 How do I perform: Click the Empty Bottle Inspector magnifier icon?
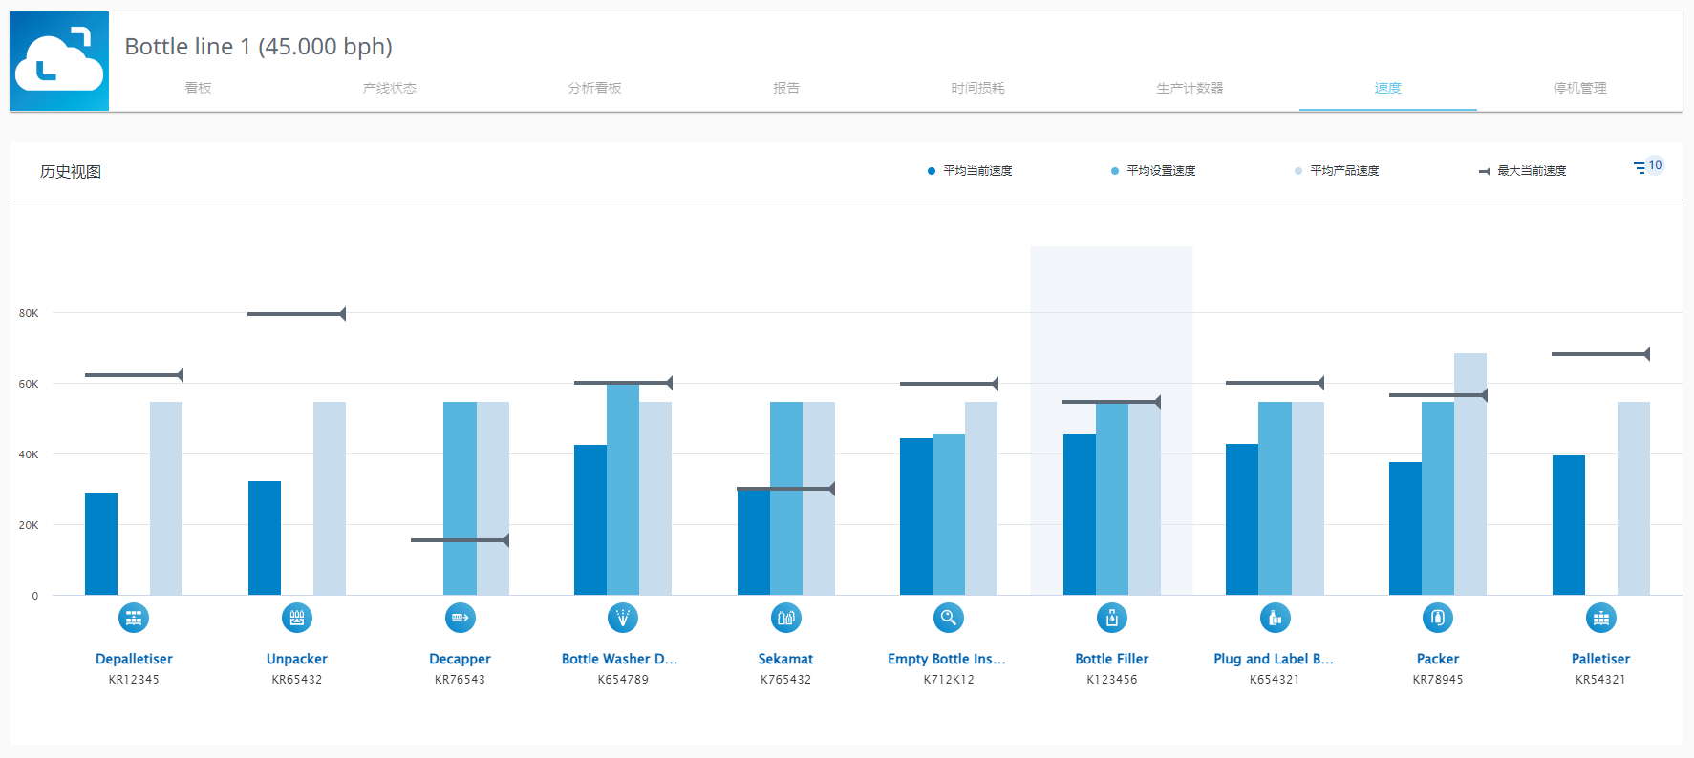[x=949, y=618]
